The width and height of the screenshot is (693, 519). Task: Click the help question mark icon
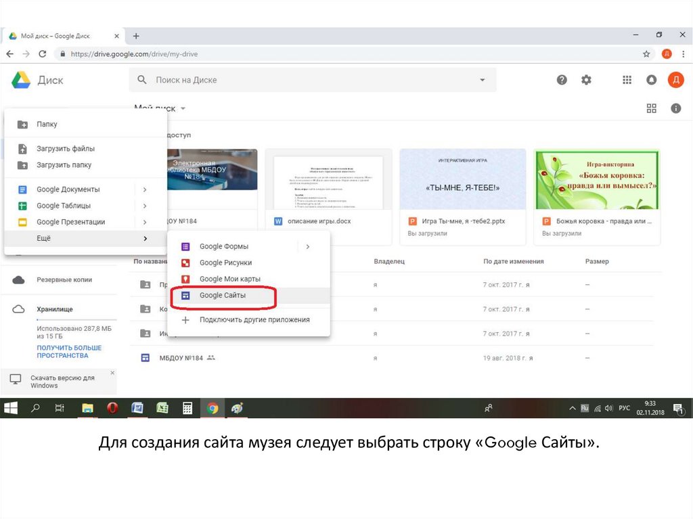pos(562,80)
